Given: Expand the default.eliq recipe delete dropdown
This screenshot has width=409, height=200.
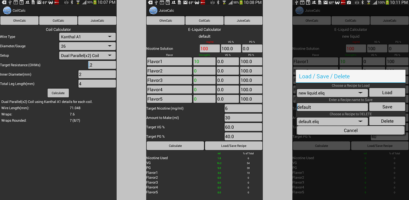Looking at the screenshot, I should click(x=332, y=122).
